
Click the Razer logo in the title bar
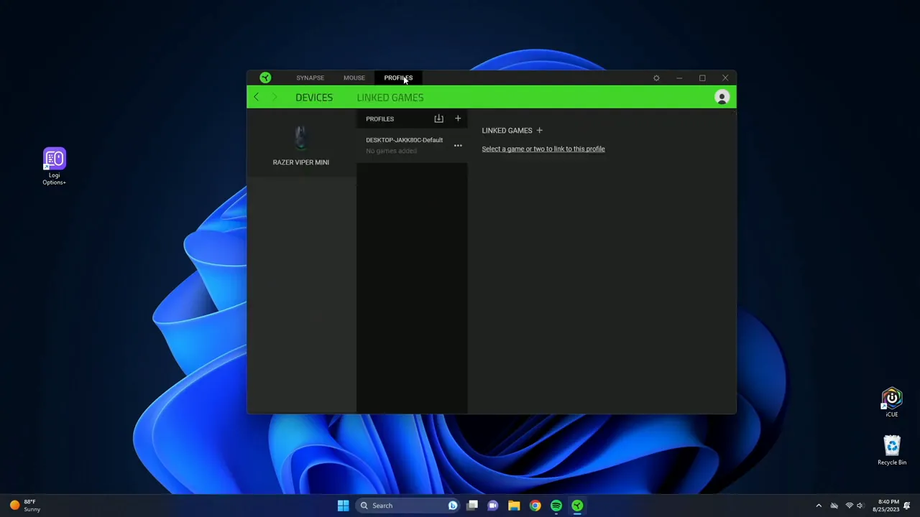pyautogui.click(x=265, y=78)
